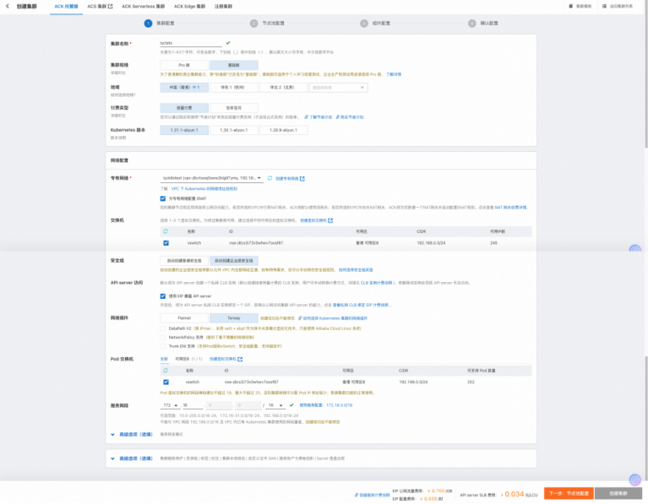Image resolution: width=648 pixels, height=504 pixels.
Task: Open the 了解节省计划 link
Action: [x=319, y=117]
